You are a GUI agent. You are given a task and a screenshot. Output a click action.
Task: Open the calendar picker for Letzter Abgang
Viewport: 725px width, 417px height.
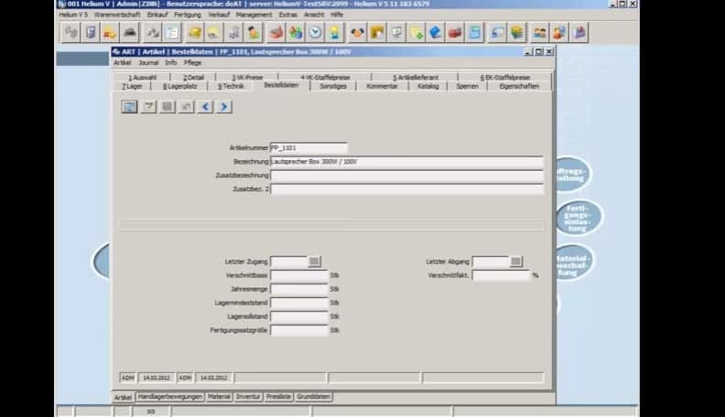tap(516, 262)
